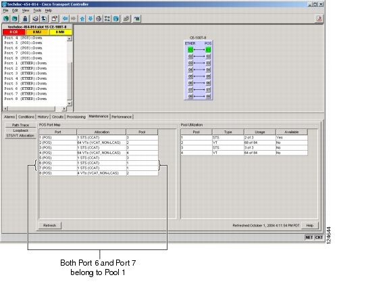This screenshot has width=389, height=292.
Task: Click the NET status bar indicator
Action: point(309,237)
